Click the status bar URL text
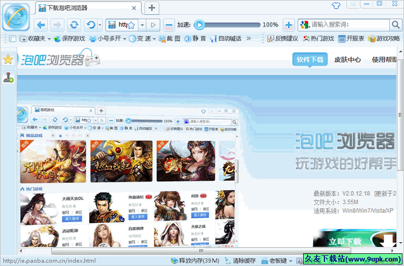The width and height of the screenshot is (404, 266). (49, 260)
